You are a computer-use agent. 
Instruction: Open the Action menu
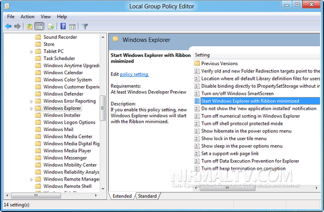28,16
